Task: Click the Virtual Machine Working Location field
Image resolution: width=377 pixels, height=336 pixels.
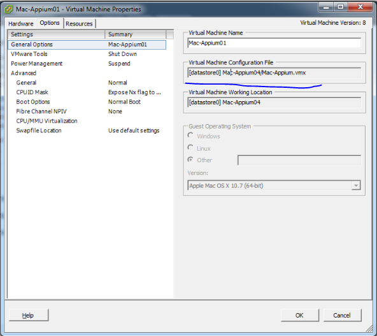Action: (x=274, y=102)
